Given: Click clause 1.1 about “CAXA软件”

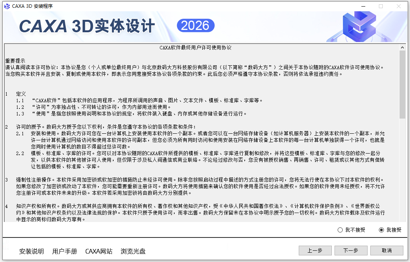Looking at the screenshot, I should click(x=139, y=100).
